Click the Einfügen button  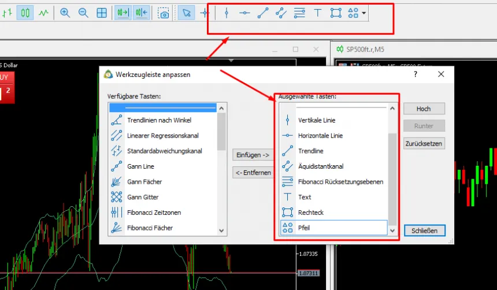(x=253, y=155)
